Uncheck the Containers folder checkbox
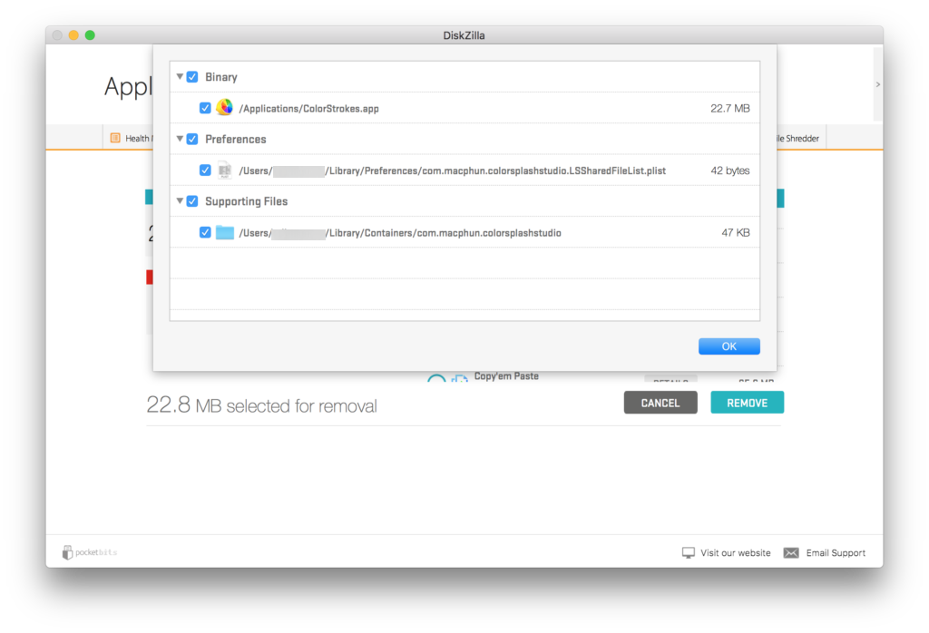The height and width of the screenshot is (633, 929). 205,233
